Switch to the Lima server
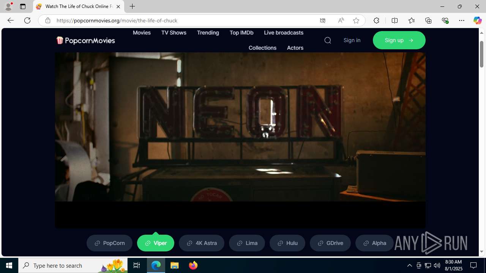 247,243
